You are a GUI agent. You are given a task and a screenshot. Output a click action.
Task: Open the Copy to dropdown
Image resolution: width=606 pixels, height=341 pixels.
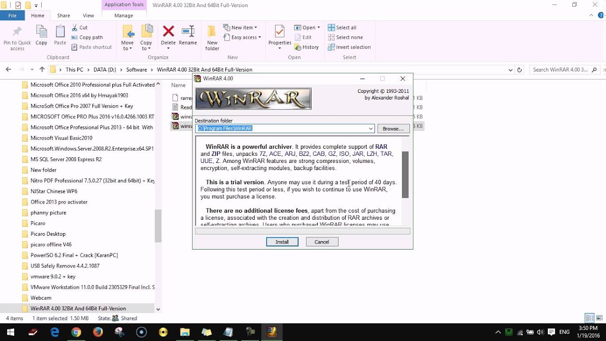tap(146, 38)
